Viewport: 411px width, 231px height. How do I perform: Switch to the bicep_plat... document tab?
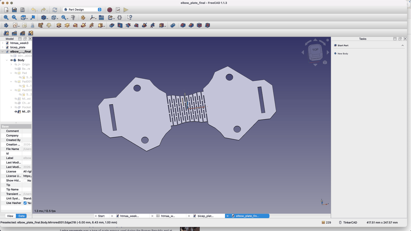pyautogui.click(x=206, y=216)
